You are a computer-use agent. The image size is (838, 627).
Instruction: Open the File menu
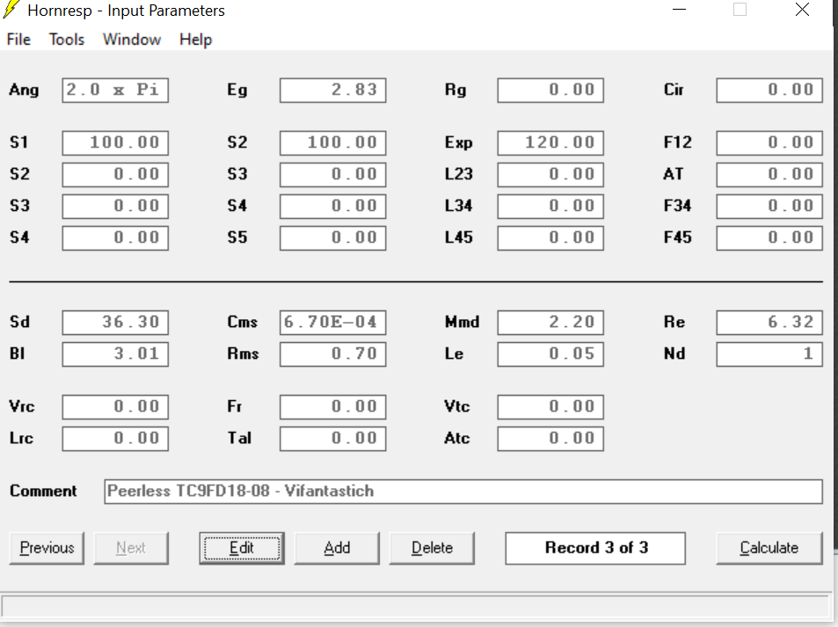(18, 40)
